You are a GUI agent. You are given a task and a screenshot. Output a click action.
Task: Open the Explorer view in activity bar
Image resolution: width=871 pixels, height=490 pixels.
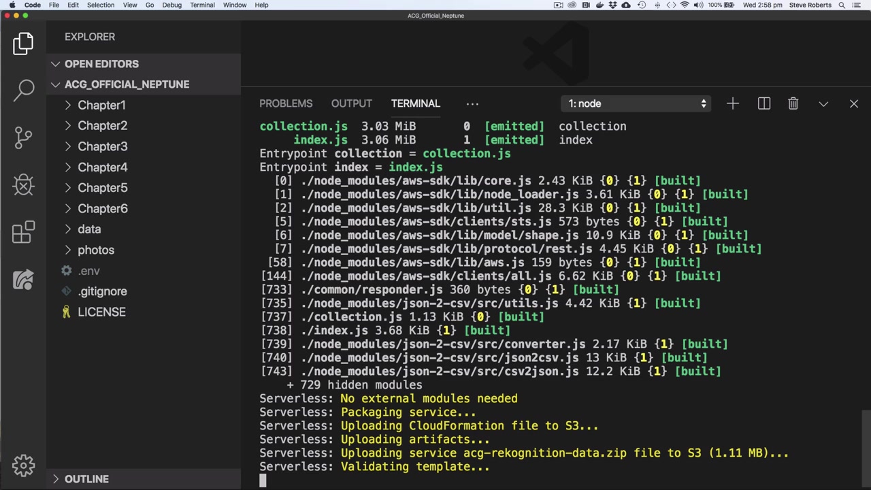23,44
